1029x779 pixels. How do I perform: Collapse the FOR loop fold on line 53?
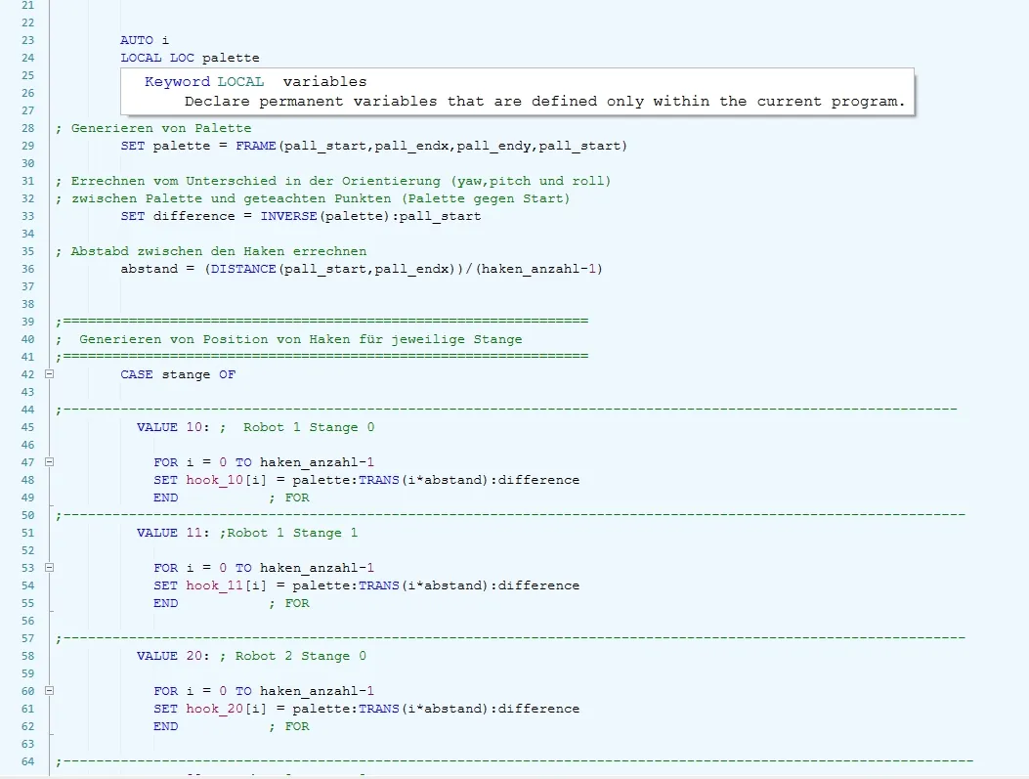(x=49, y=568)
